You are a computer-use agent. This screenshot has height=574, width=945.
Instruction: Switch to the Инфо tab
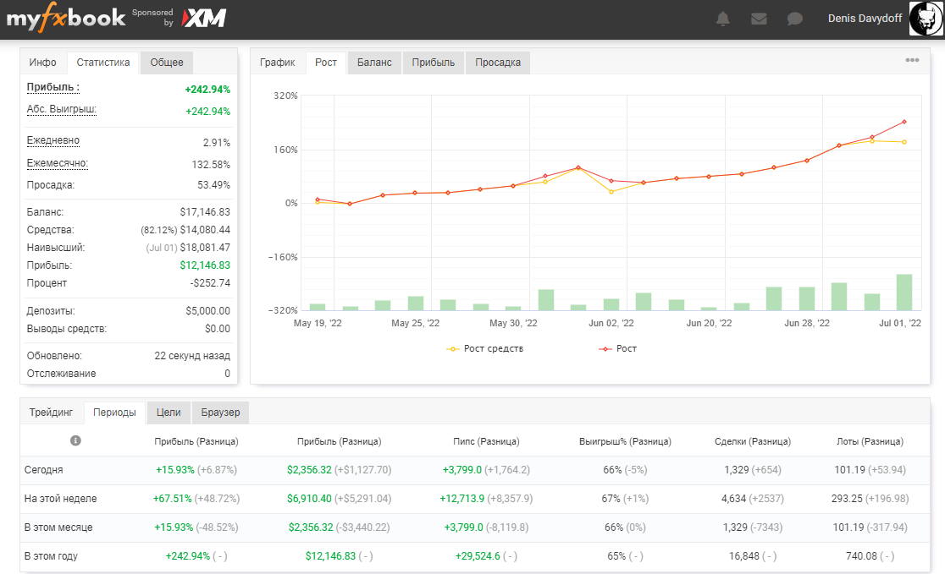click(x=43, y=63)
